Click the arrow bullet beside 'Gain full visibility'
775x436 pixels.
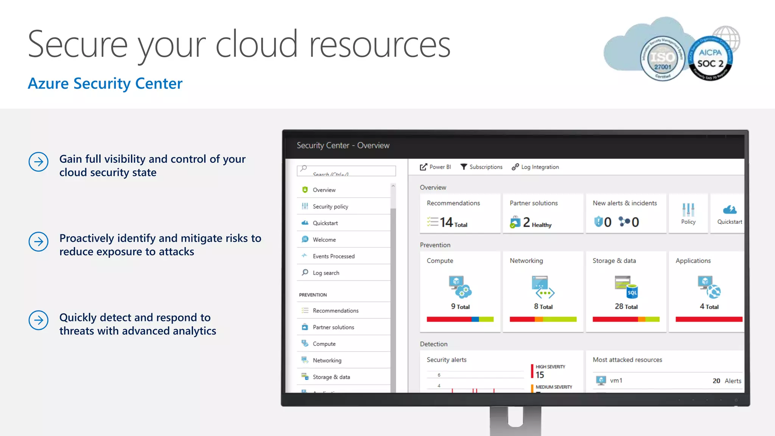39,162
